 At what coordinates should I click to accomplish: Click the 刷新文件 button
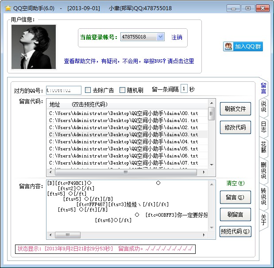coord(235,109)
